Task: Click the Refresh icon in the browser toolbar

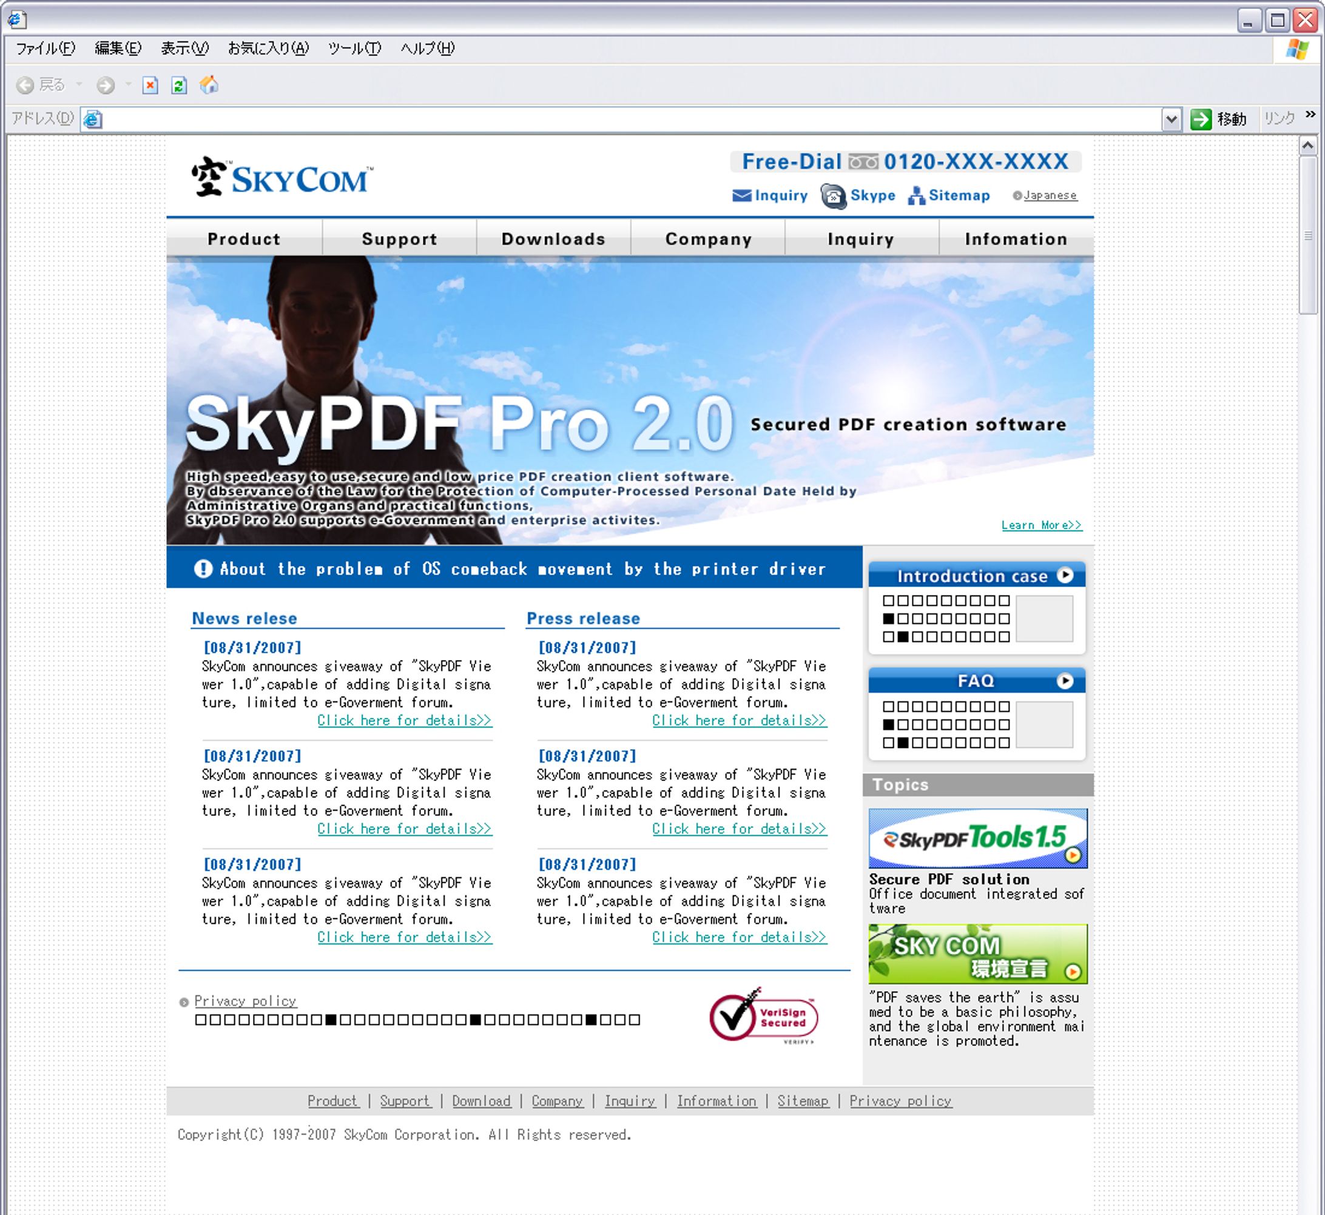Action: tap(179, 86)
